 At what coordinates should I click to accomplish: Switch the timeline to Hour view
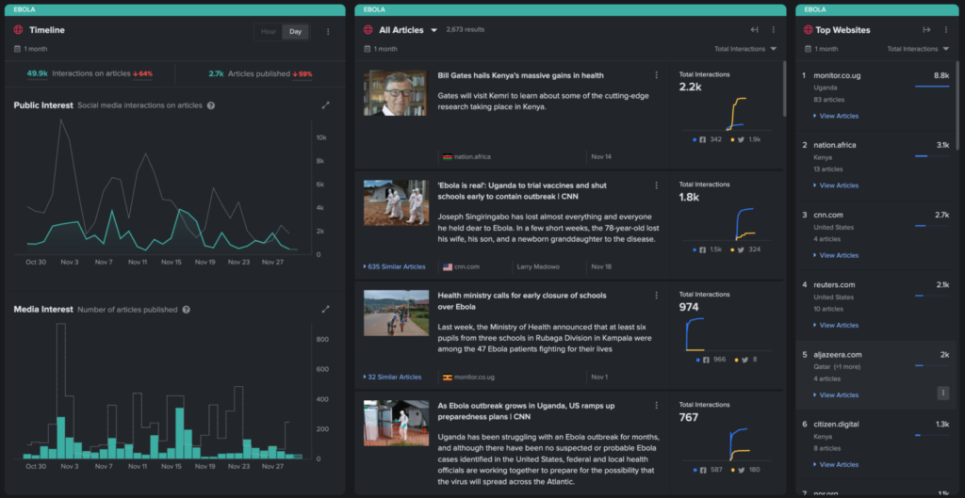pos(269,32)
